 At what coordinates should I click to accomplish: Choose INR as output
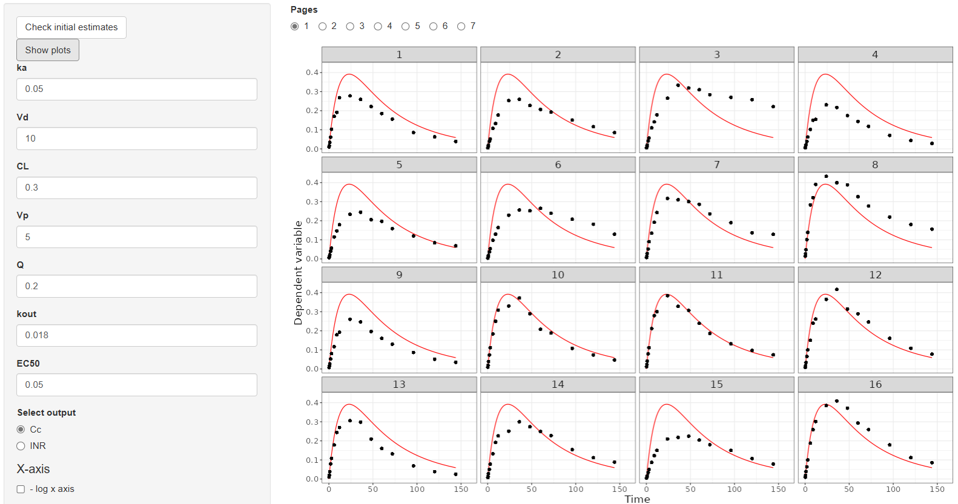click(x=21, y=446)
